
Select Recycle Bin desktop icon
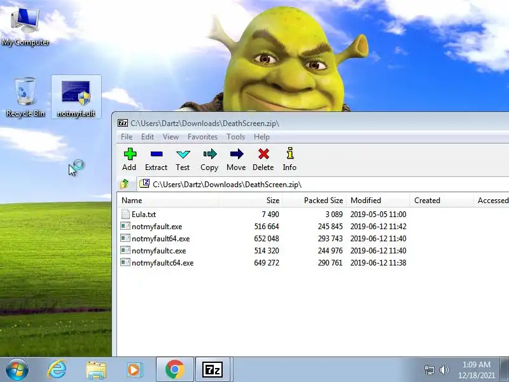25,97
